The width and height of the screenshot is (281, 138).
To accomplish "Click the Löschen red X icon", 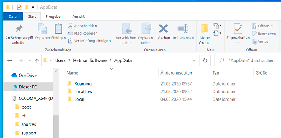I will pos(163,29).
